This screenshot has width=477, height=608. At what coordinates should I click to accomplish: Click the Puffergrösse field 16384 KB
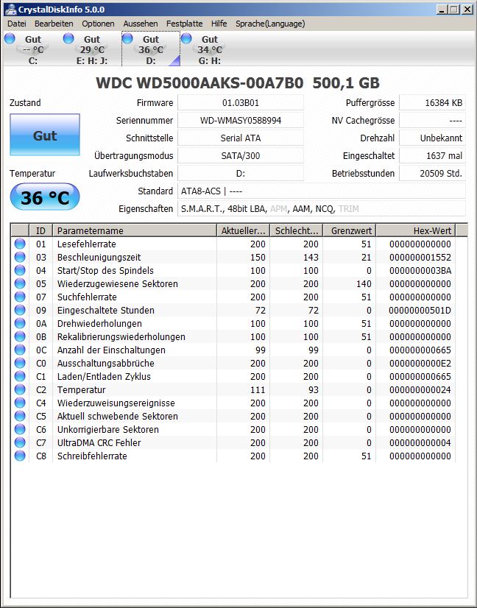[432, 103]
